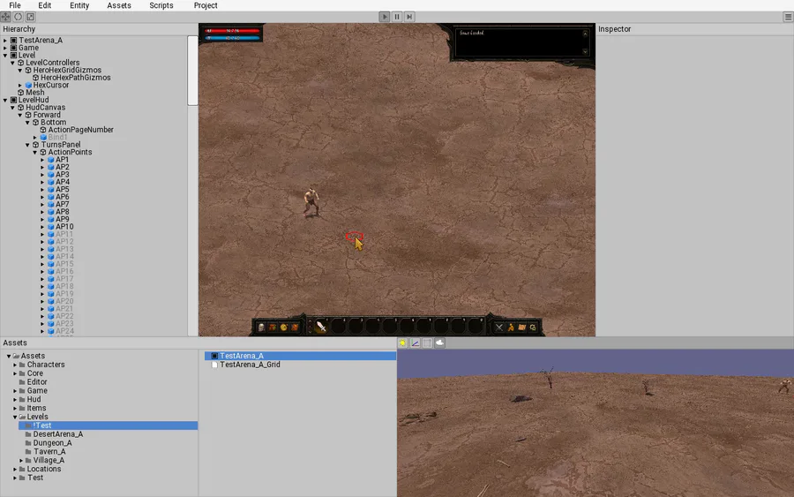Image resolution: width=794 pixels, height=497 pixels.
Task: Click the Hierarchy panel vertical scrollbar
Action: [x=192, y=71]
